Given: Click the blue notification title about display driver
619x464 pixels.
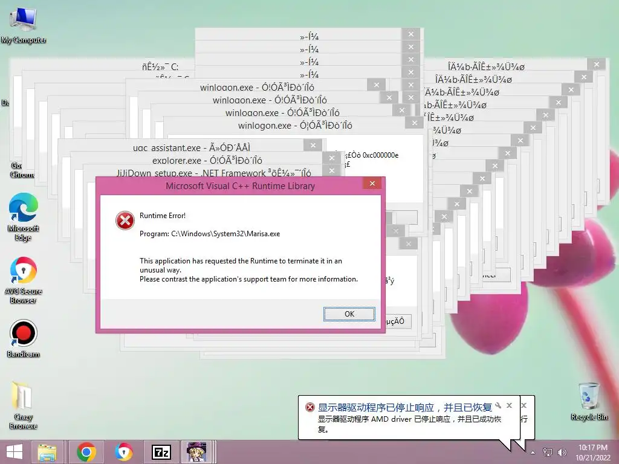Looking at the screenshot, I should (x=405, y=407).
